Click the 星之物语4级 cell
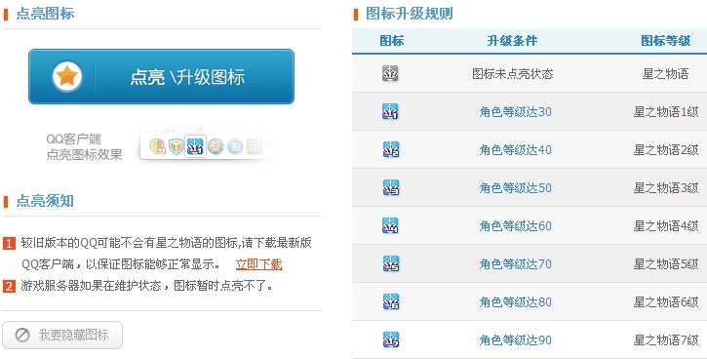 coord(666,226)
